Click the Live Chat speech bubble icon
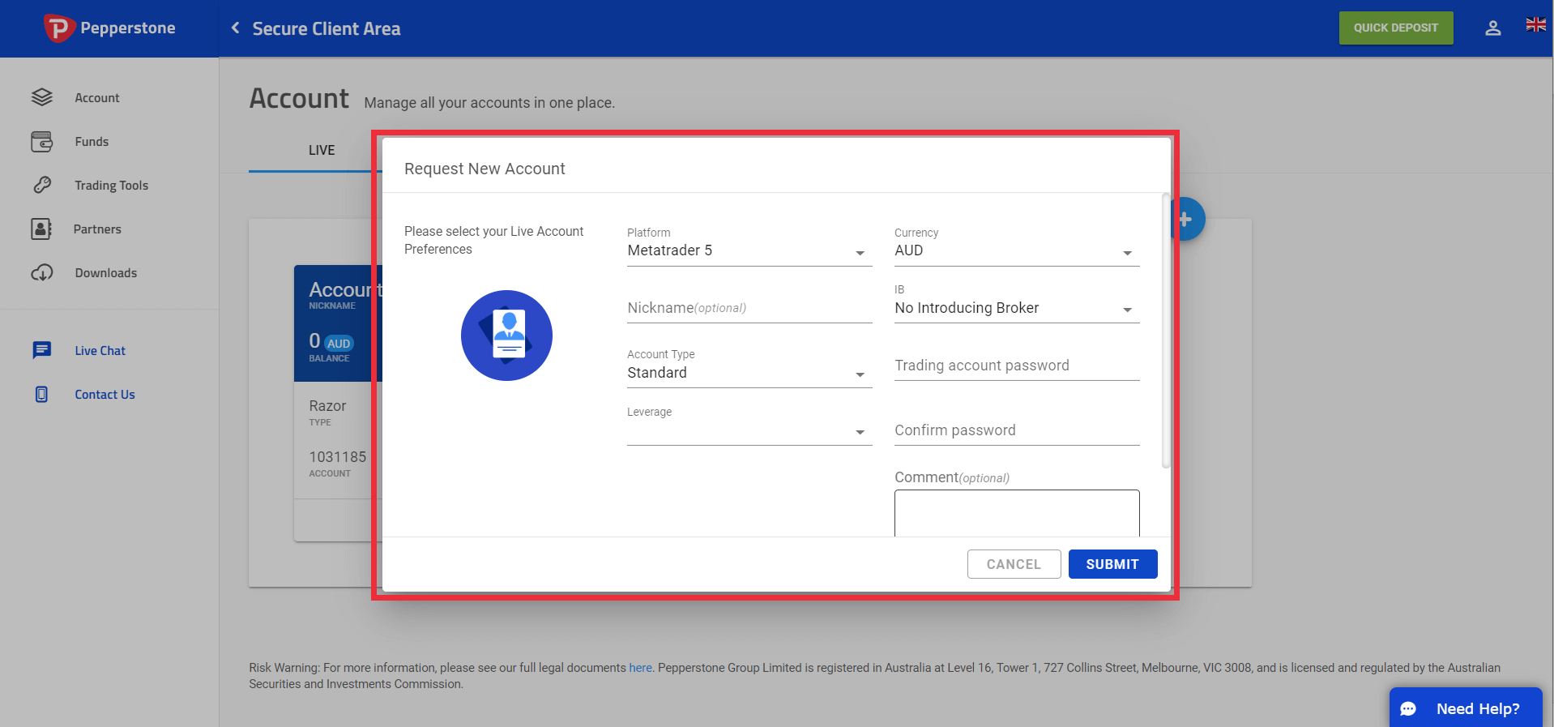The image size is (1554, 727). coord(42,350)
